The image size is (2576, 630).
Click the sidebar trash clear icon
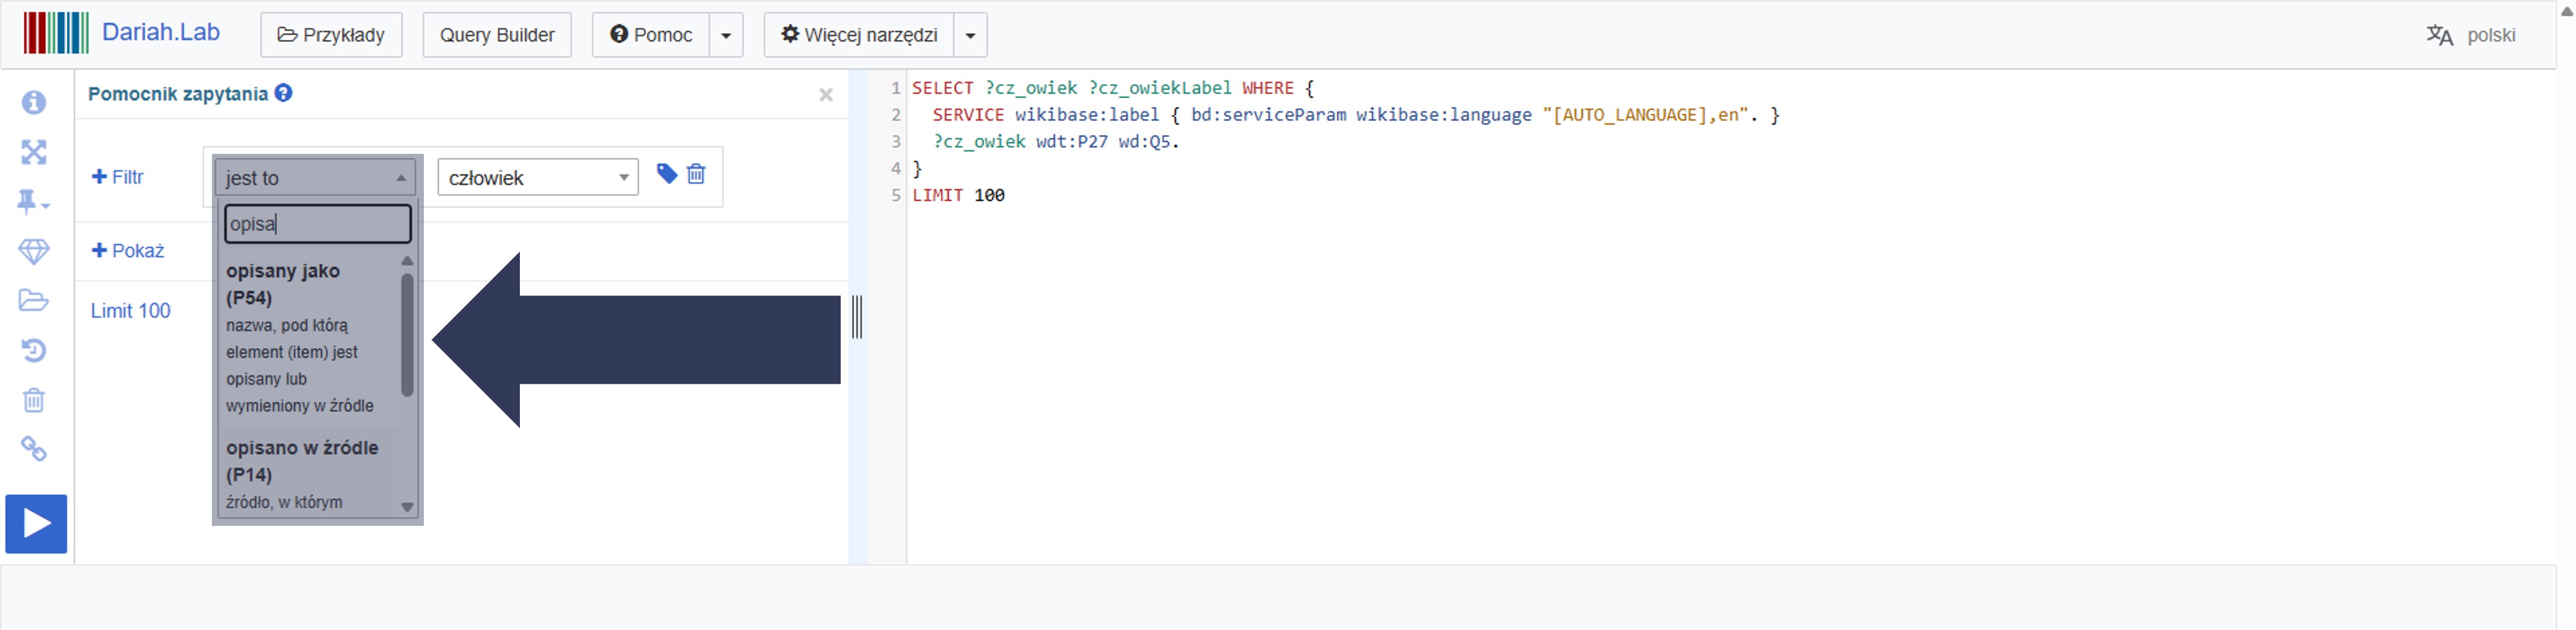pyautogui.click(x=34, y=400)
